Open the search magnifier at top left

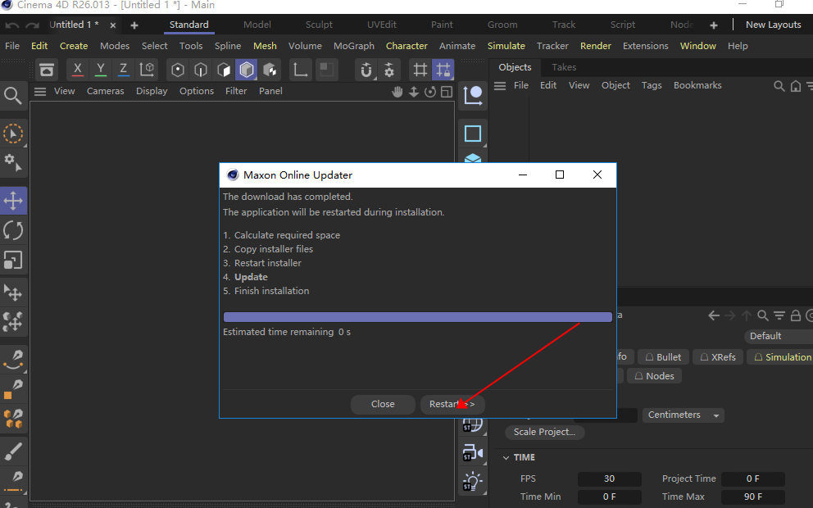(x=13, y=96)
